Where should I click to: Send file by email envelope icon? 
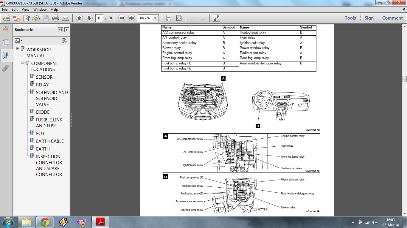click(x=66, y=18)
